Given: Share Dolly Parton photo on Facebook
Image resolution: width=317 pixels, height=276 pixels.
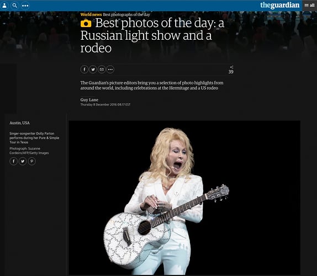Looking at the screenshot, I should tap(14, 161).
